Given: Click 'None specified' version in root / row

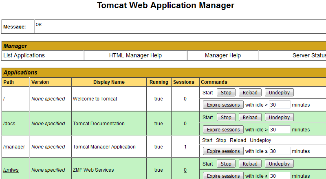Looking at the screenshot, I should [48, 99].
